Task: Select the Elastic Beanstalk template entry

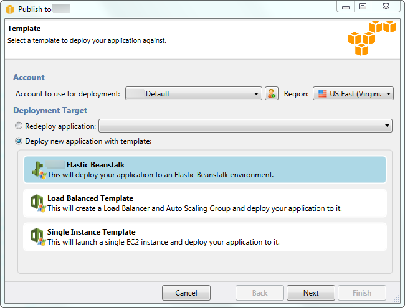Action: (204, 169)
